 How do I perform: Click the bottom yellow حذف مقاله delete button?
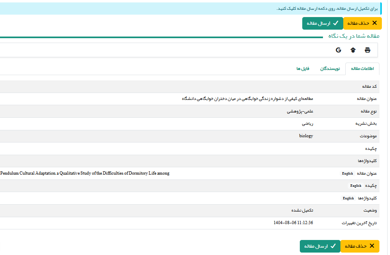click(x=360, y=246)
